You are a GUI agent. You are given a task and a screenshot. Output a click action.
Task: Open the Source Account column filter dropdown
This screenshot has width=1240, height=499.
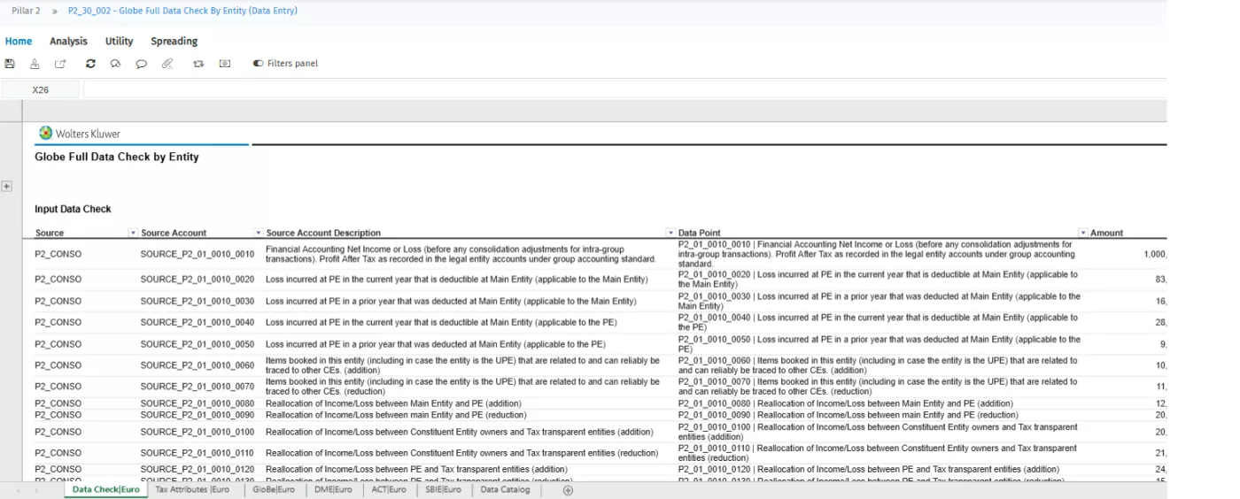pos(259,233)
